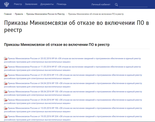Image resolution: width=155 pixels, height=122 pixels.
Task: Open the Заявления menu
Action: coord(31,4)
